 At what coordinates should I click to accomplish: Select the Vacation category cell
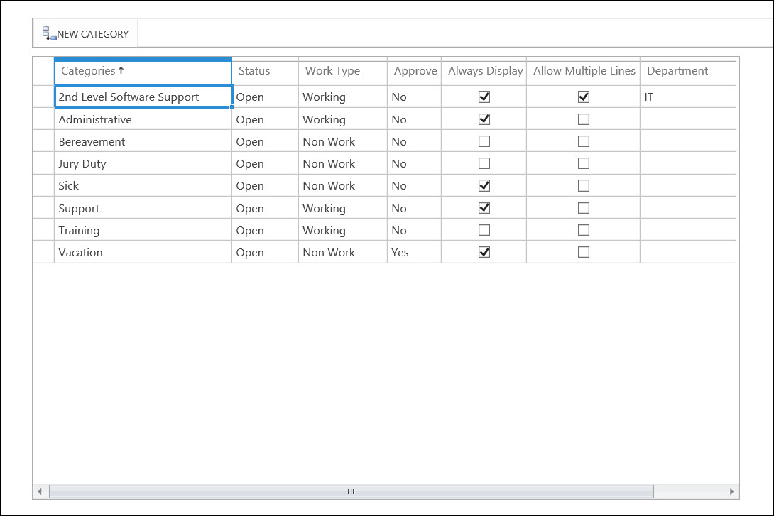point(143,252)
